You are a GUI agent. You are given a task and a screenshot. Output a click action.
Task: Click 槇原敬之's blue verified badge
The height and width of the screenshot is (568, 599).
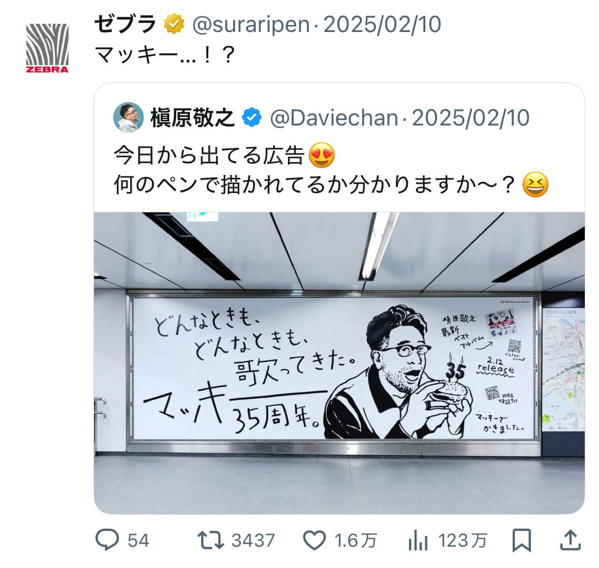pos(252,117)
